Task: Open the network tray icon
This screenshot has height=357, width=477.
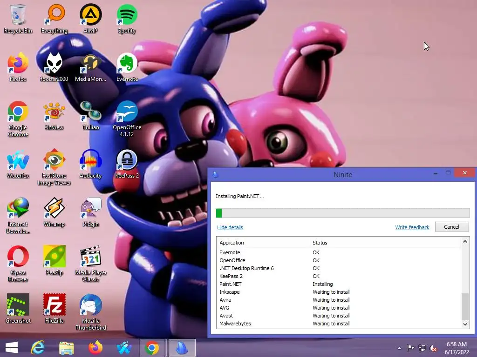Action: click(422, 348)
